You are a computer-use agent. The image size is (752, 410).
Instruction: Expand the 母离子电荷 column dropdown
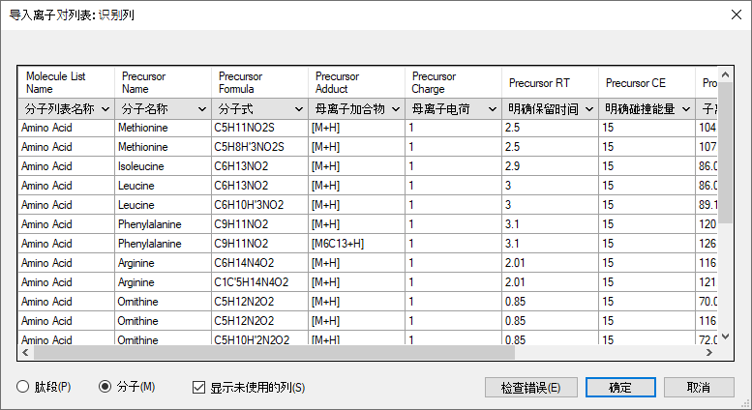click(x=492, y=109)
